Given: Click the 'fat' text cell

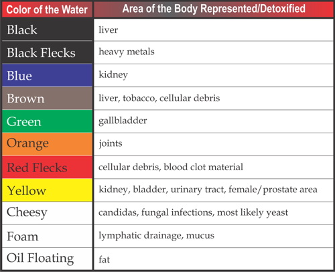Looking at the screenshot, I should pyautogui.click(x=214, y=259).
